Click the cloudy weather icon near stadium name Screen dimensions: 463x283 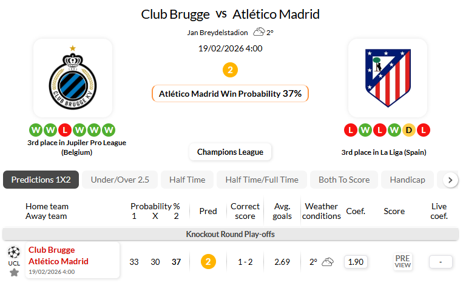tap(259, 32)
